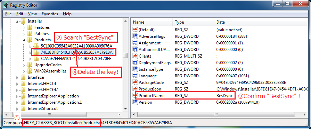
Task: Click the AdvertiseFlags DWORD value icon
Action: pos(135,36)
